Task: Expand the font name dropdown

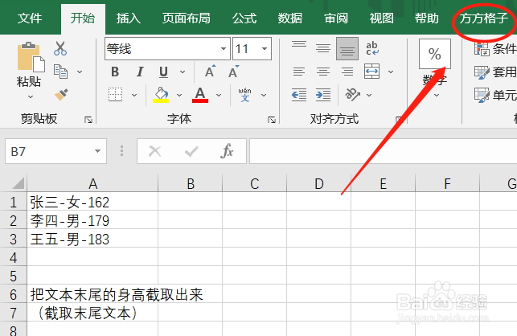Action: tap(224, 49)
